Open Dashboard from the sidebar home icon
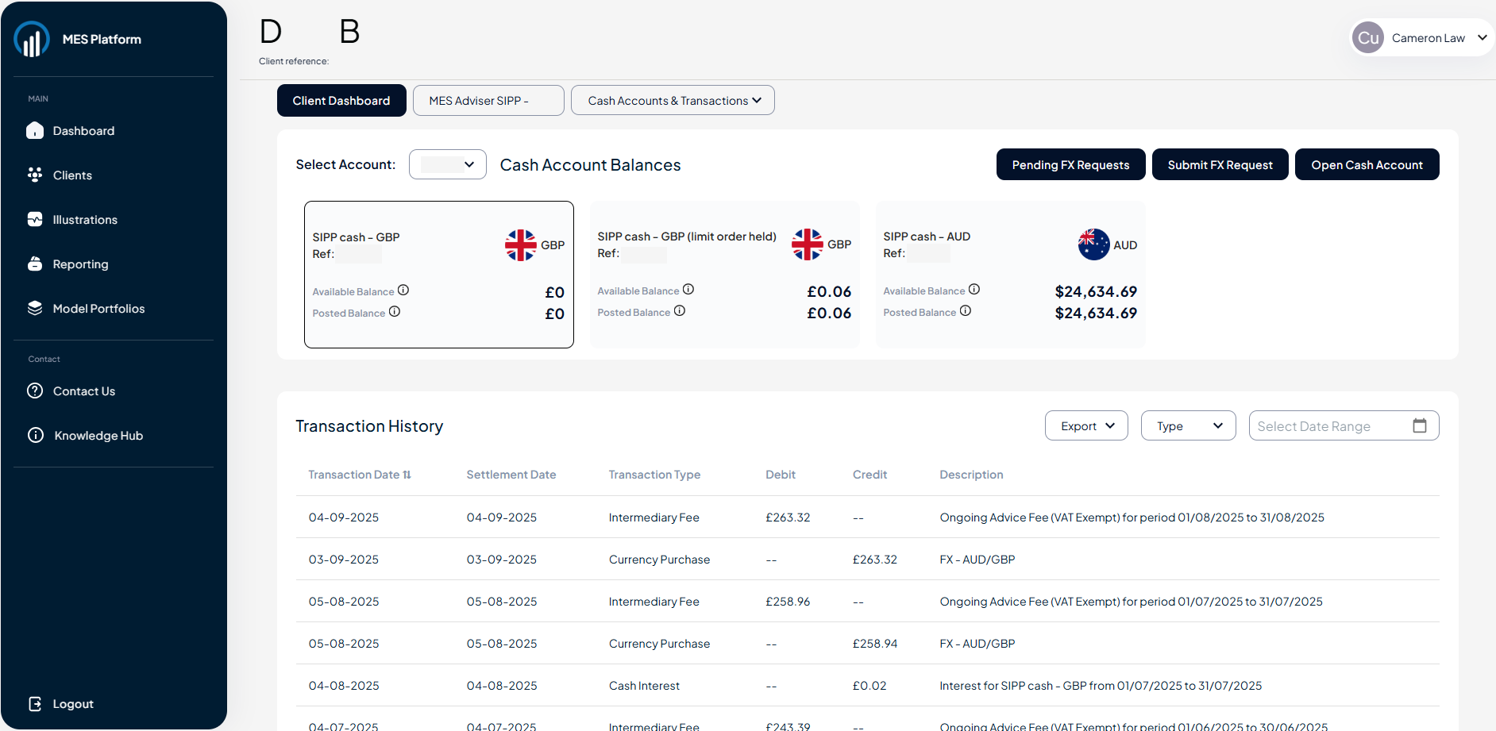1496x731 pixels. pyautogui.click(x=35, y=131)
